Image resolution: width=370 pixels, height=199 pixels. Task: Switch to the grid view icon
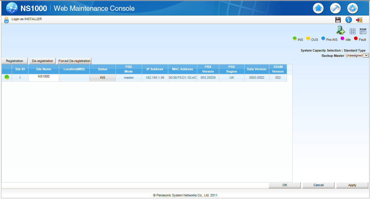353,31
